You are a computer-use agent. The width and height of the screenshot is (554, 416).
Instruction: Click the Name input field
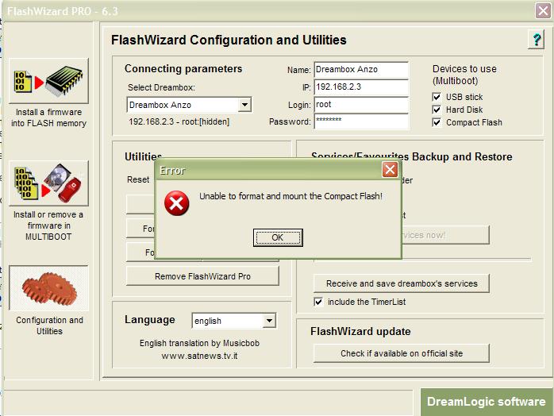361,69
